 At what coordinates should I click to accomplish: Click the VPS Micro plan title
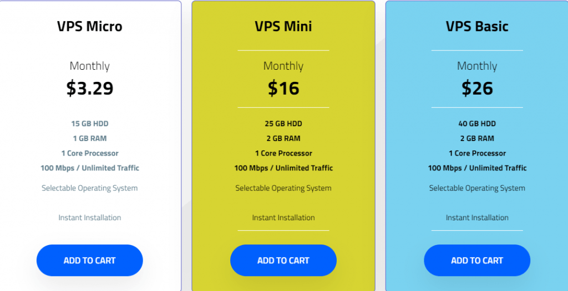tap(89, 27)
